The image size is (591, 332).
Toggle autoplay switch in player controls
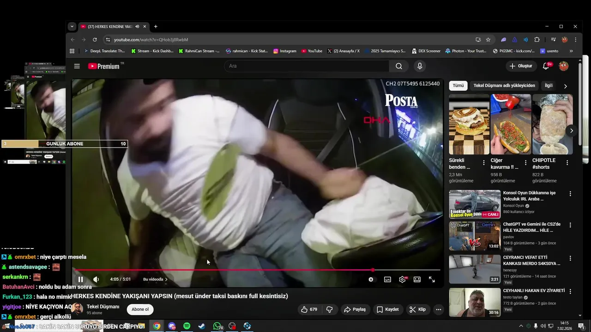(371, 279)
